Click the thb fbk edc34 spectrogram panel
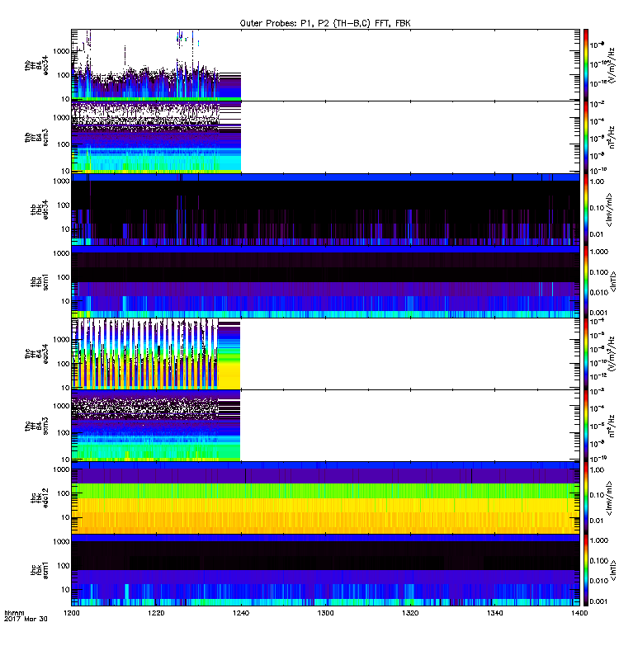This screenshot has height=660, width=619. (325, 210)
